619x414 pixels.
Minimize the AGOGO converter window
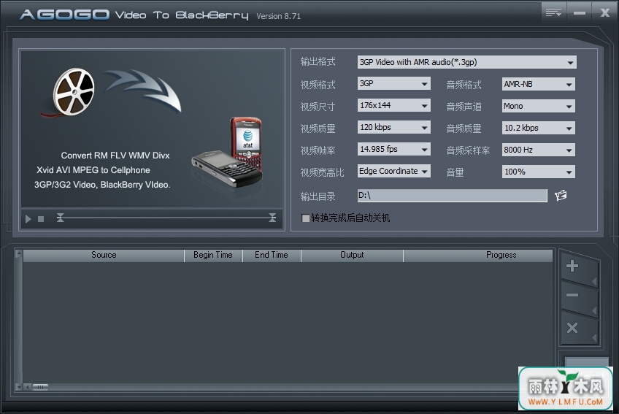click(x=579, y=13)
